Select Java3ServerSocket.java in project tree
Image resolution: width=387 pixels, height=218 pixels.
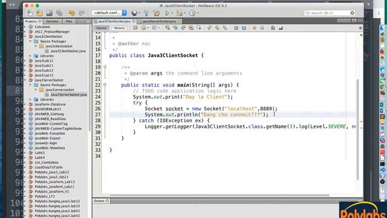click(68, 94)
